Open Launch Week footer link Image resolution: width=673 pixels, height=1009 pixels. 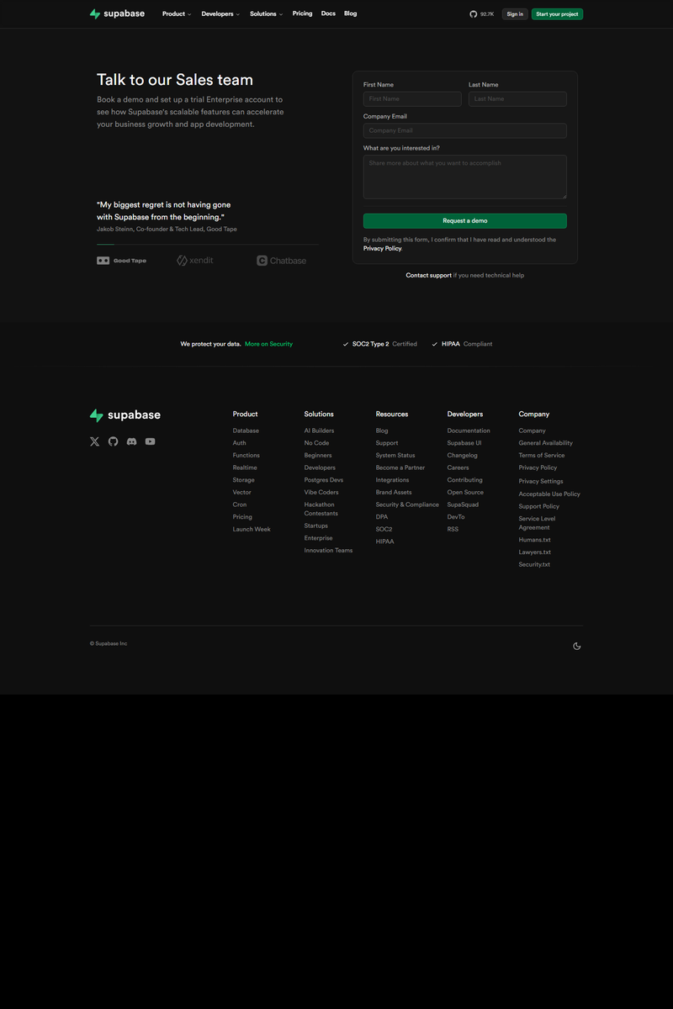click(252, 530)
